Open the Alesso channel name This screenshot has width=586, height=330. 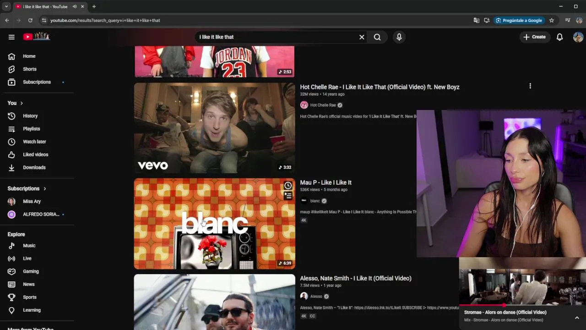[316, 297]
